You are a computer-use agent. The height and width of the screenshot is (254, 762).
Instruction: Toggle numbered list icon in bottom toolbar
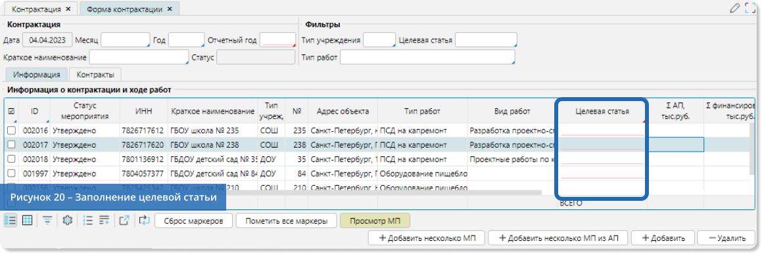tap(88, 221)
